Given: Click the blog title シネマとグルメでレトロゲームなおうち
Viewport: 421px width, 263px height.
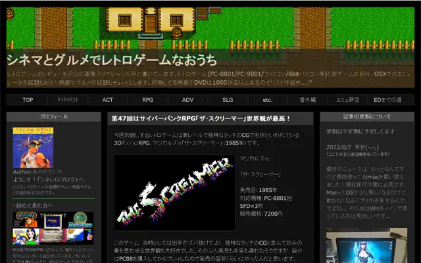Looking at the screenshot, I should coord(112,60).
